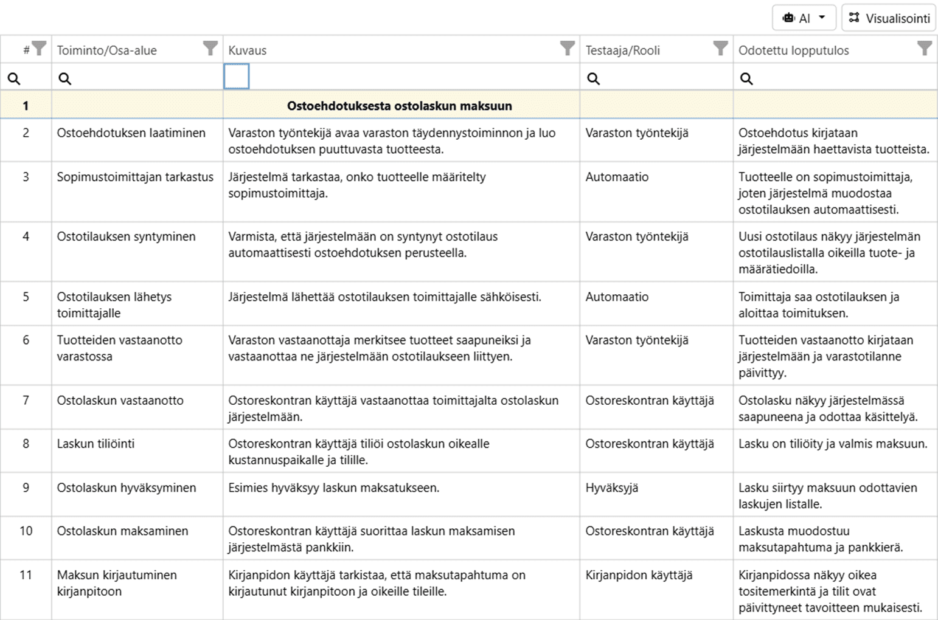Click the Testaaja/Rooli column header
The image size is (938, 620).
point(622,50)
